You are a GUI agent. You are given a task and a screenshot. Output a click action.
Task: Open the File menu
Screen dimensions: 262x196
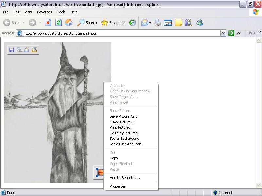(6, 12)
